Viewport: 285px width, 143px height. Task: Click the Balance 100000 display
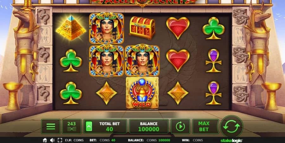tap(149, 126)
